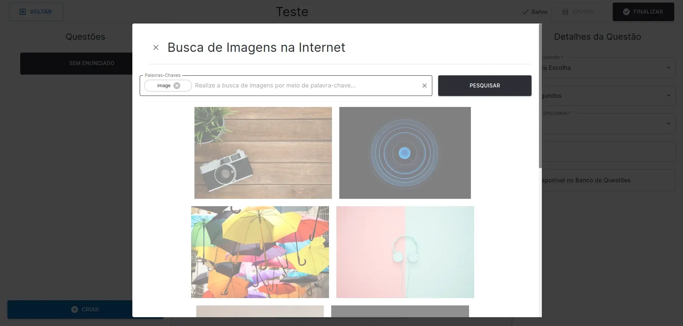Click the PESQUISAR button
The image size is (683, 326).
[484, 86]
